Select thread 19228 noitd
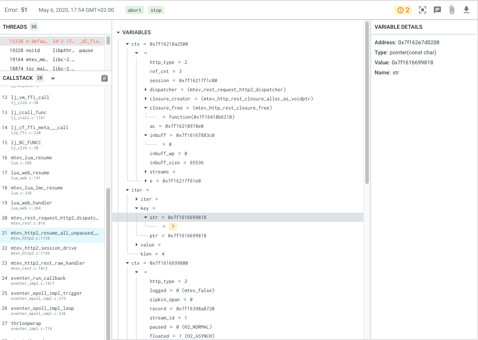The height and width of the screenshot is (340, 478). click(x=53, y=50)
